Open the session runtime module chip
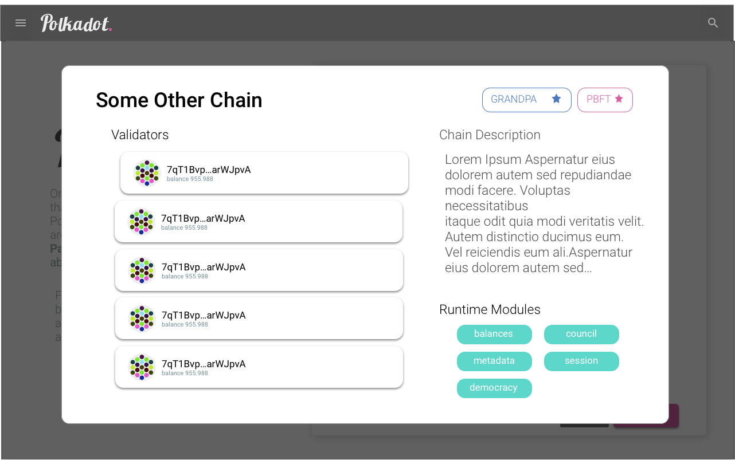 [581, 361]
